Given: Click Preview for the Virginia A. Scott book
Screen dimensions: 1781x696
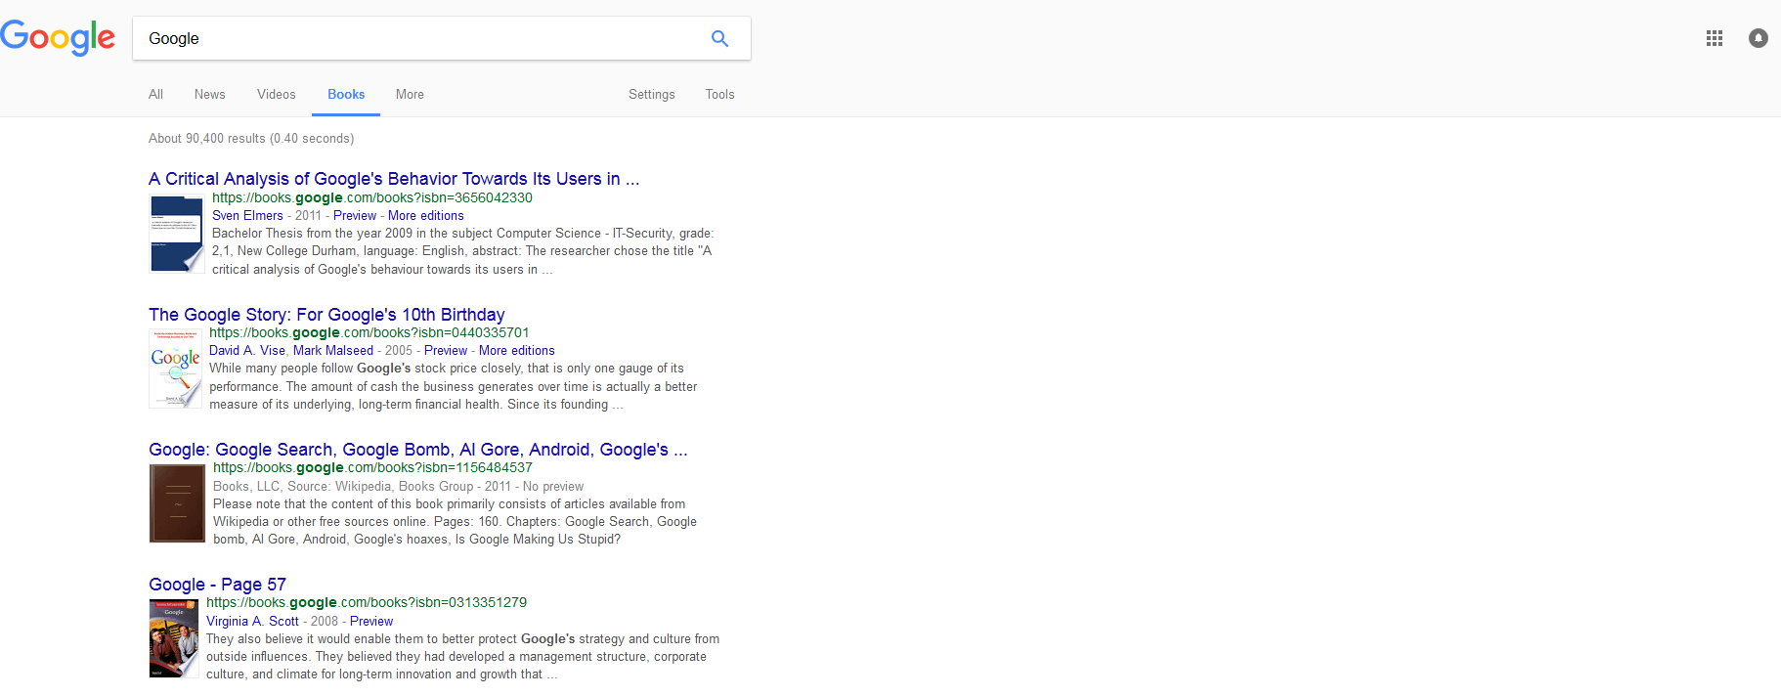Looking at the screenshot, I should coord(371,622).
